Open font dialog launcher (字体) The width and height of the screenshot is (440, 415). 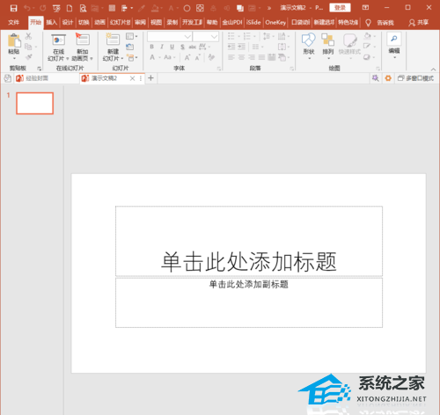pyautogui.click(x=219, y=69)
